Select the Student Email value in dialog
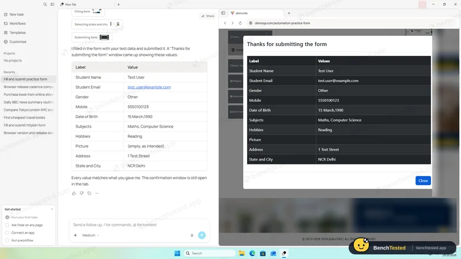Screen dimensions: 461x259 pos(338,81)
